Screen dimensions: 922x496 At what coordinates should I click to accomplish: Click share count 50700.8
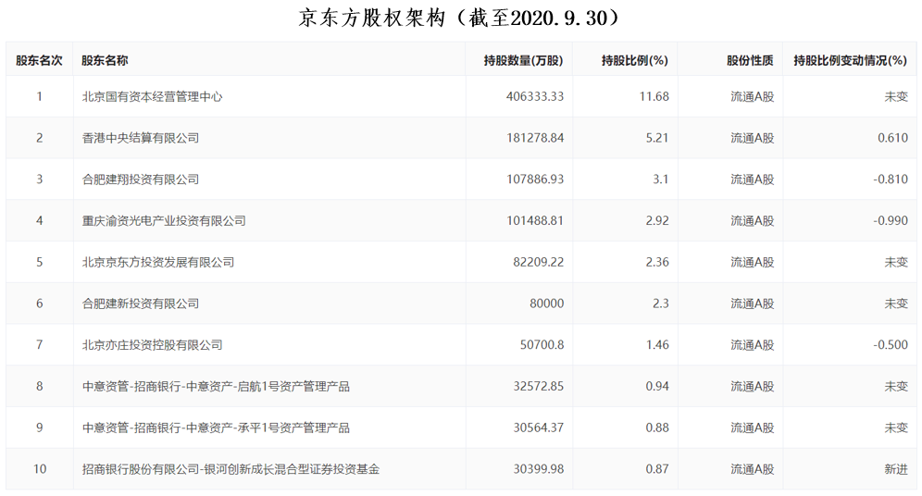(x=542, y=345)
